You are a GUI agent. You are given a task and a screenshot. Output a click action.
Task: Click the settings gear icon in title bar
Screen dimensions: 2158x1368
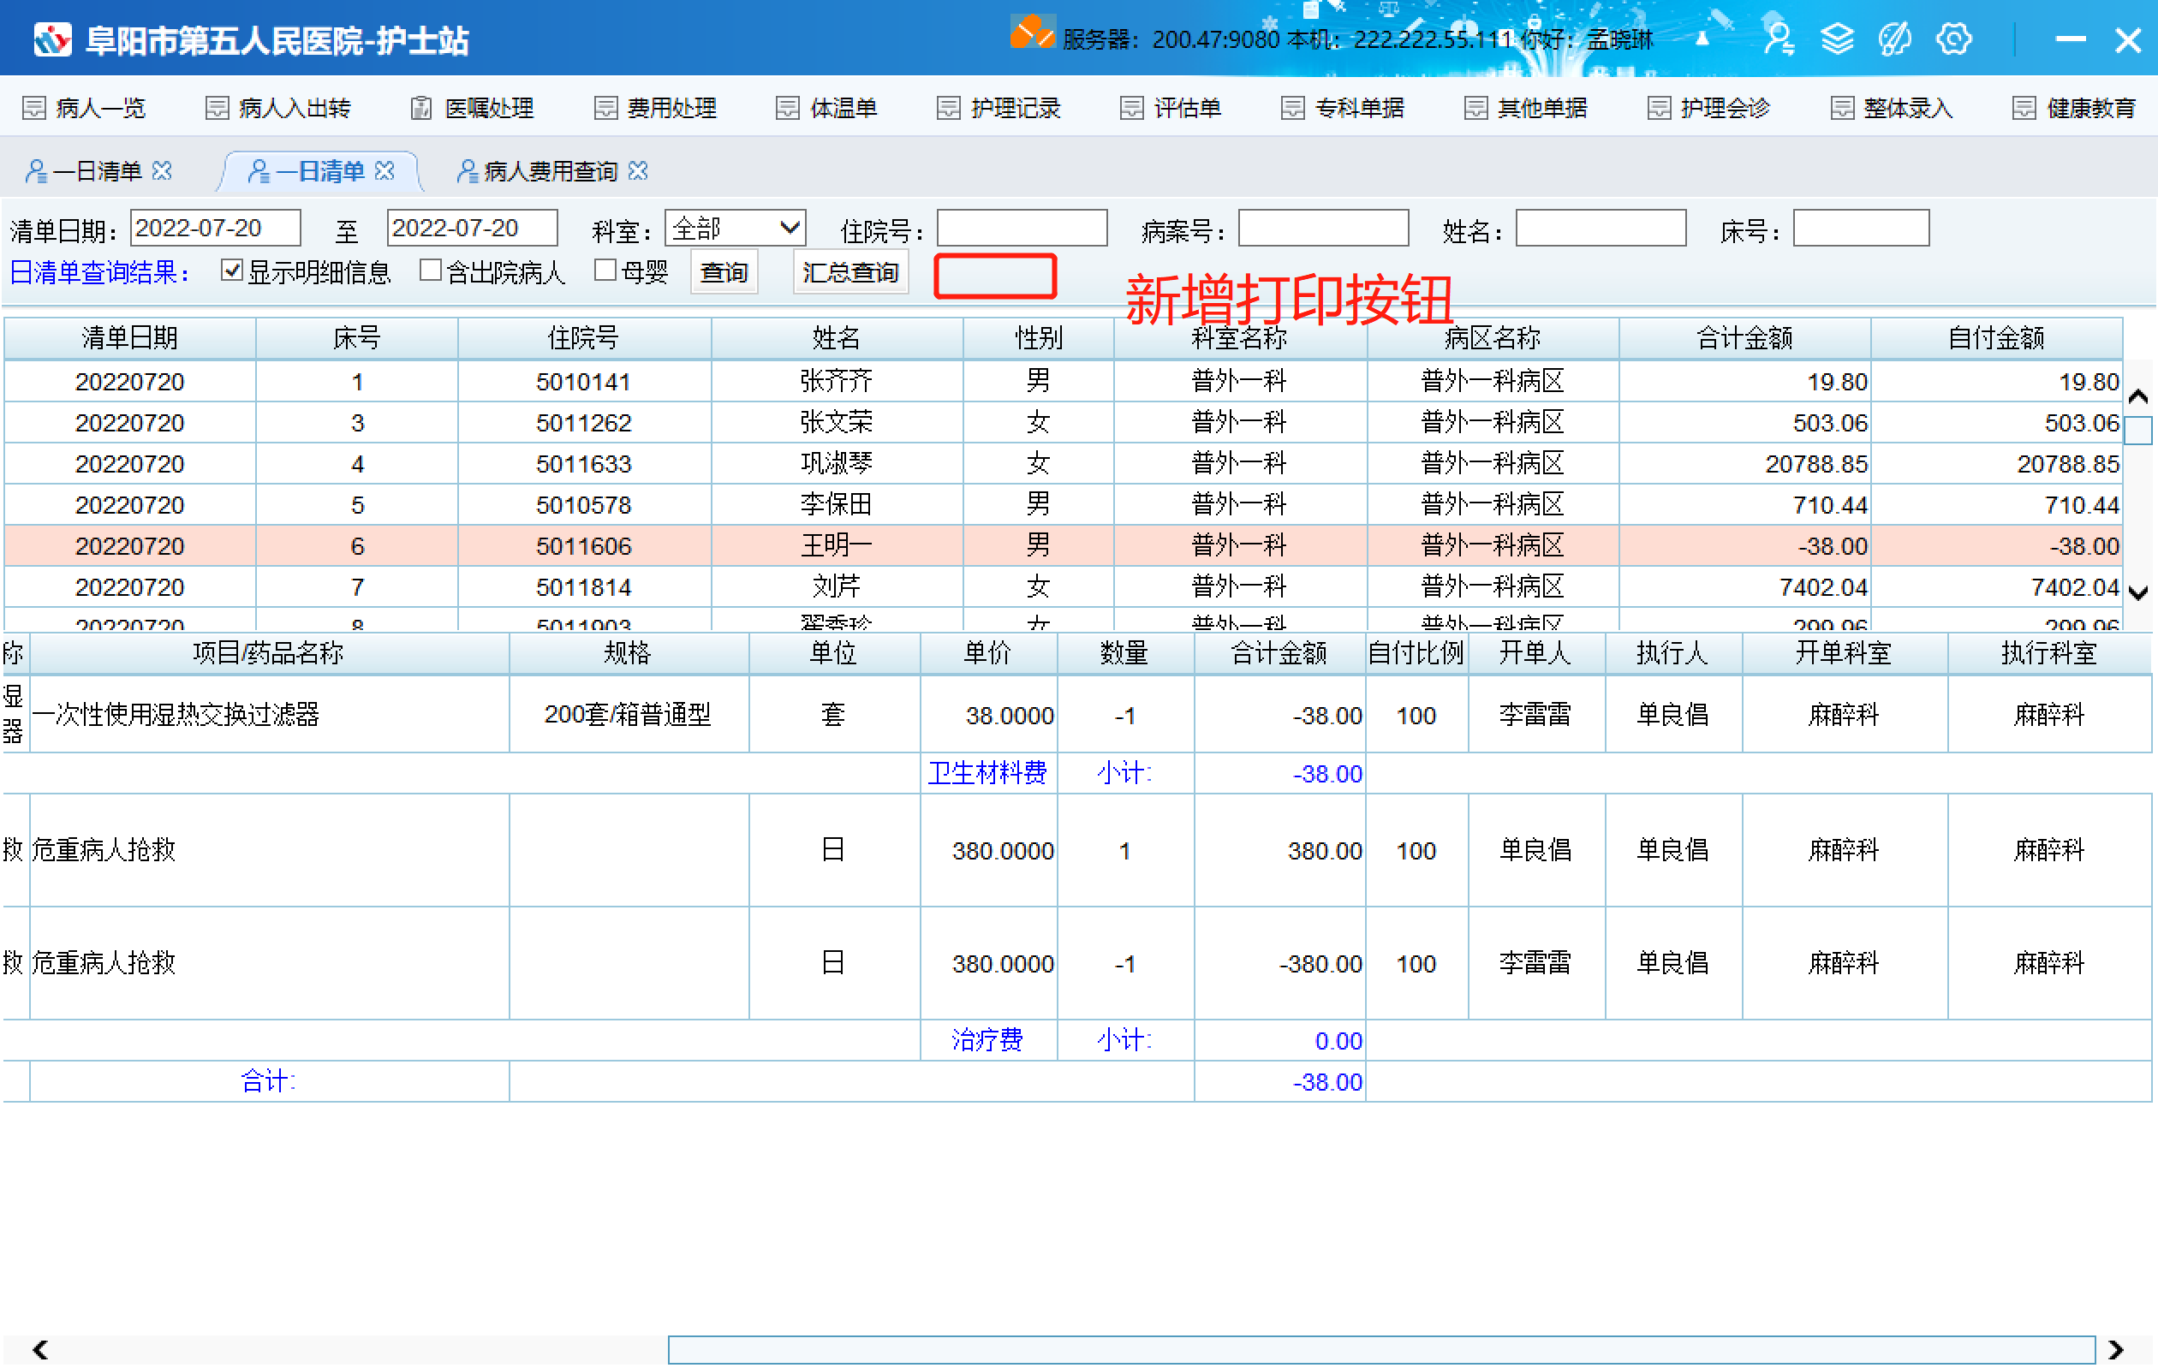coord(1953,39)
